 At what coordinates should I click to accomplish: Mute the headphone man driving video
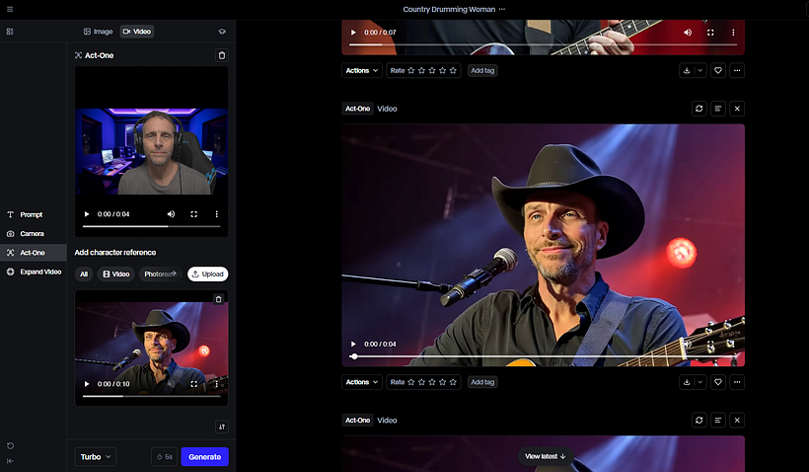[x=171, y=214]
